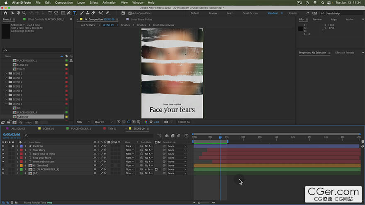Screen dimensions: 365x205
Task: Open the Quarter resolution dropdown
Action: pyautogui.click(x=104, y=122)
